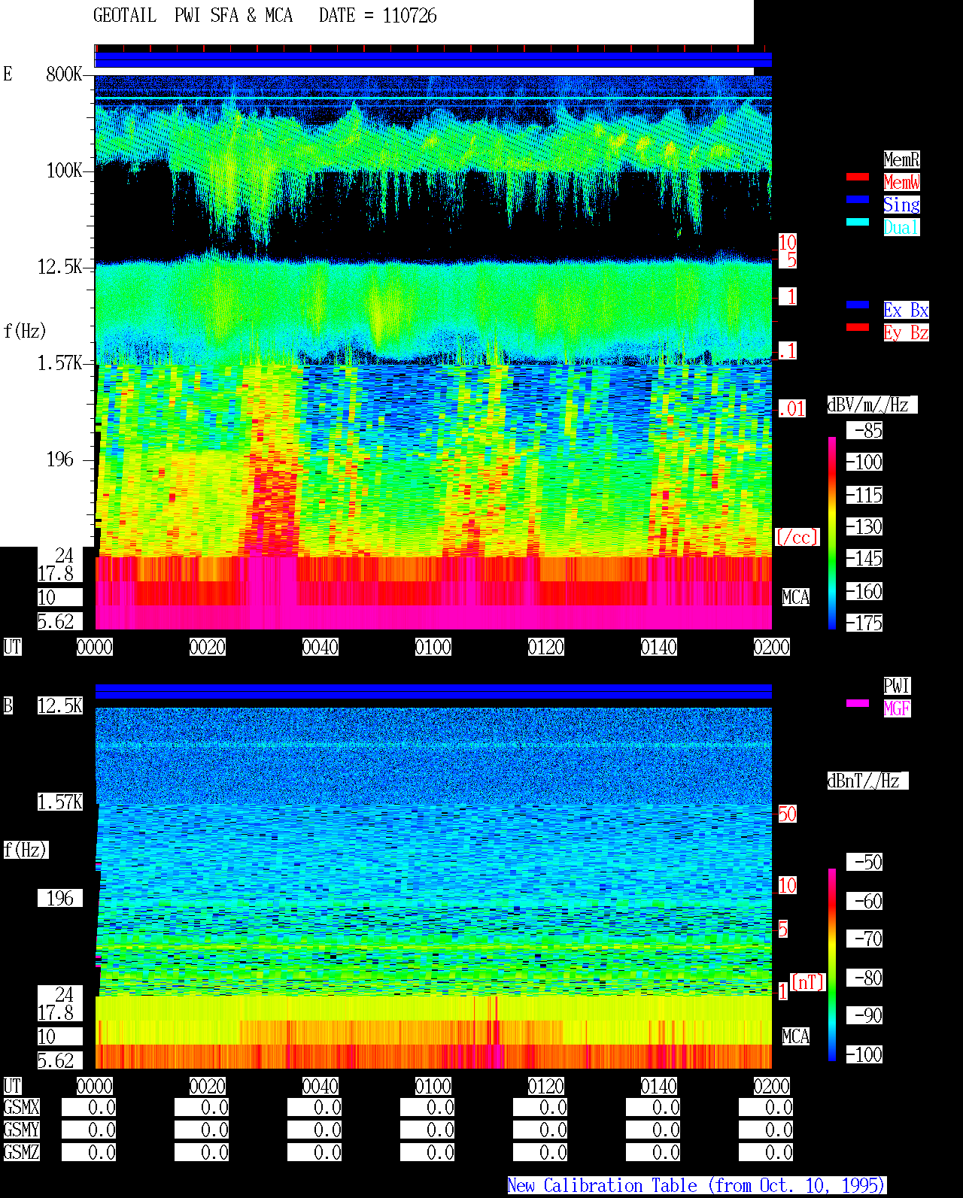This screenshot has height=1198, width=963.
Task: Click the 800K frequency axis label
Action: [x=64, y=74]
